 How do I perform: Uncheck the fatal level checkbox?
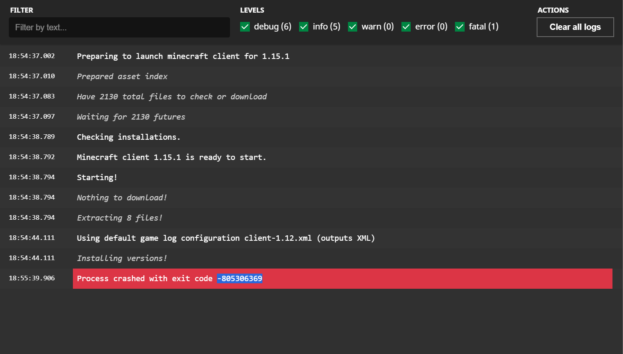[460, 27]
